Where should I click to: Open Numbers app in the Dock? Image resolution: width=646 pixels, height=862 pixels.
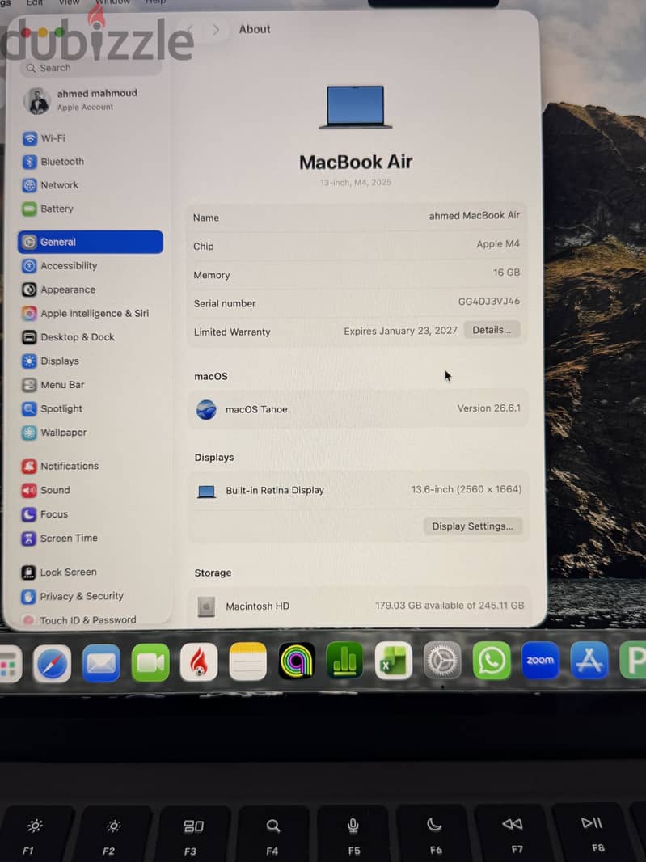[344, 660]
